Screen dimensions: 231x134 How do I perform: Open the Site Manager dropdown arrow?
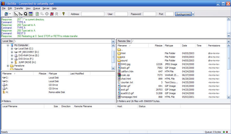click(x=10, y=14)
